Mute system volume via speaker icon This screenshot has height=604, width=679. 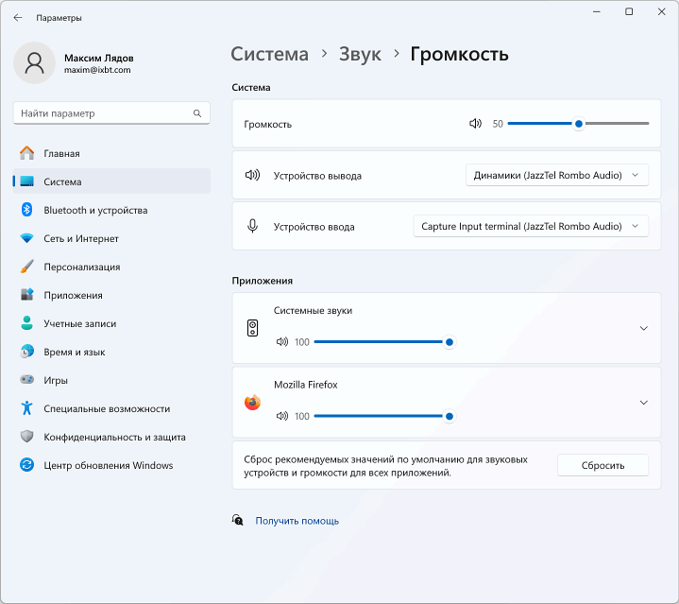point(475,124)
